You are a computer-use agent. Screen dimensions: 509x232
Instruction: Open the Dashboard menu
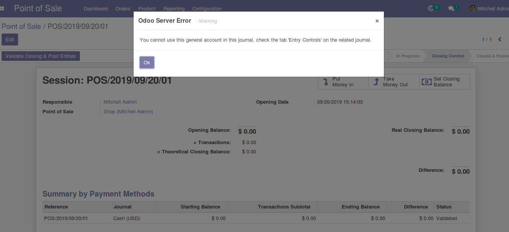tap(96, 8)
